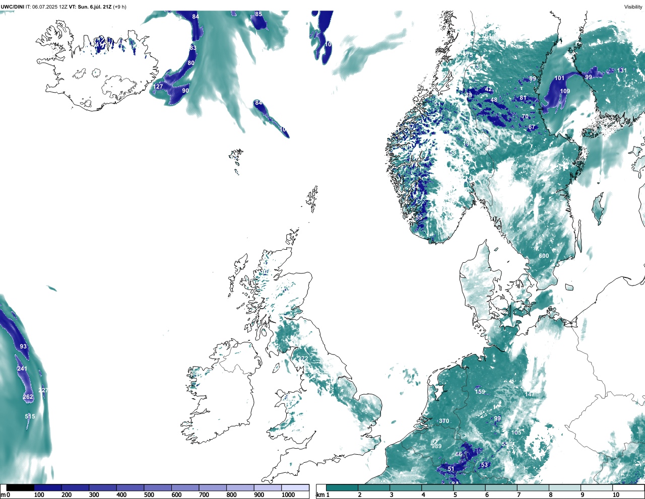Click the 'VT: Sun. 6.júl. 21Z' valid time
This screenshot has width=645, height=499.
(91, 7)
